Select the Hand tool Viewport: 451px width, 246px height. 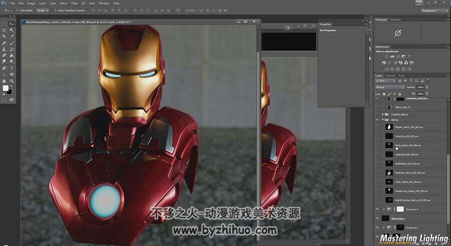tap(4, 81)
